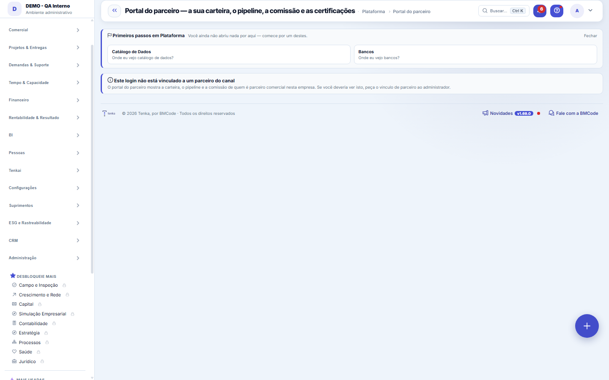Expand the Tenkai sidebar section
Viewport: 609px width, 380px height.
point(44,171)
